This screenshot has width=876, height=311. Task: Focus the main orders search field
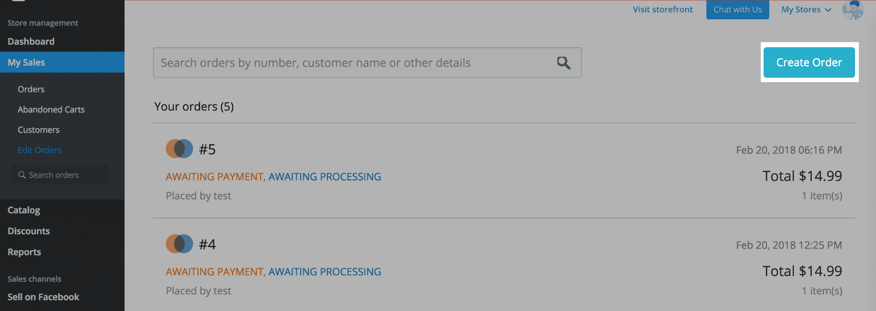[x=351, y=63]
